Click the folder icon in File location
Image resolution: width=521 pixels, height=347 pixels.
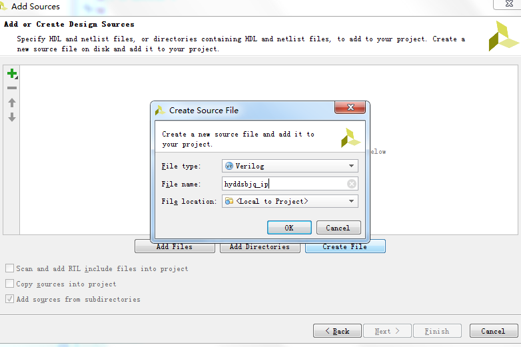pos(229,201)
